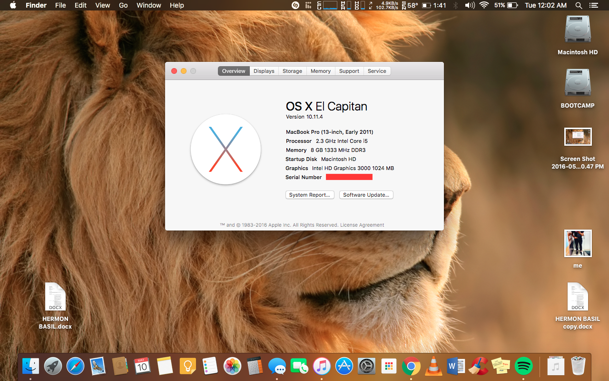The image size is (609, 381).
Task: Open Finder from the dock
Action: point(31,366)
